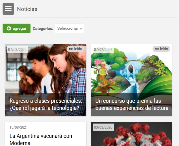179x146 pixels.
Task: Open article 'Un concurso que premia las buenas experiencias'
Action: (132, 105)
